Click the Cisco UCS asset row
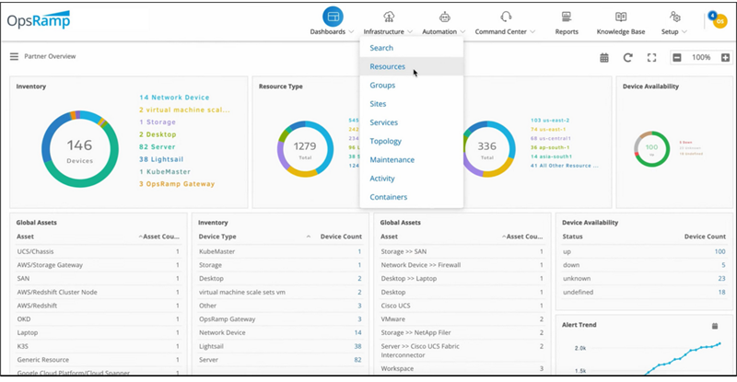The width and height of the screenshot is (737, 382). pos(462,306)
